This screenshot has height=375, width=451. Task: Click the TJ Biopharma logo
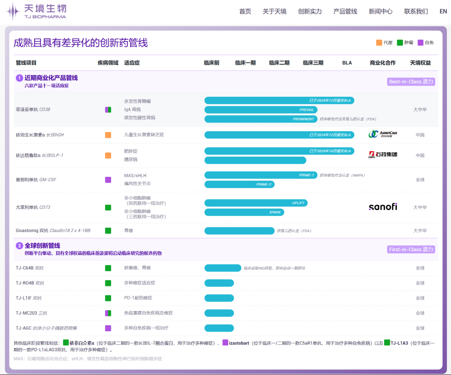[x=36, y=11]
